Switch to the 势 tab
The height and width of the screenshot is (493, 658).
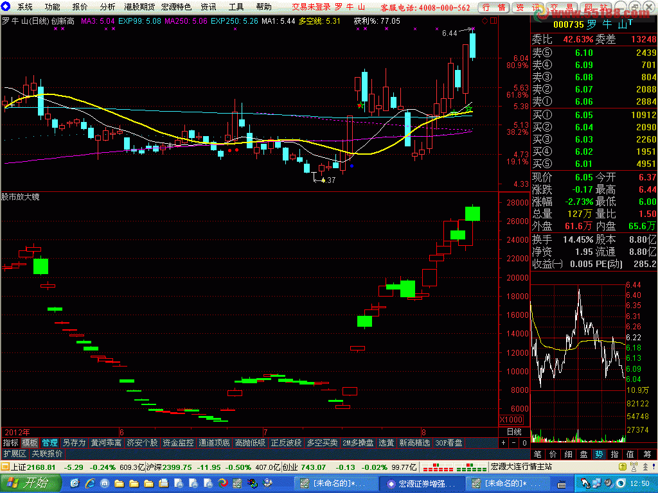(599, 454)
